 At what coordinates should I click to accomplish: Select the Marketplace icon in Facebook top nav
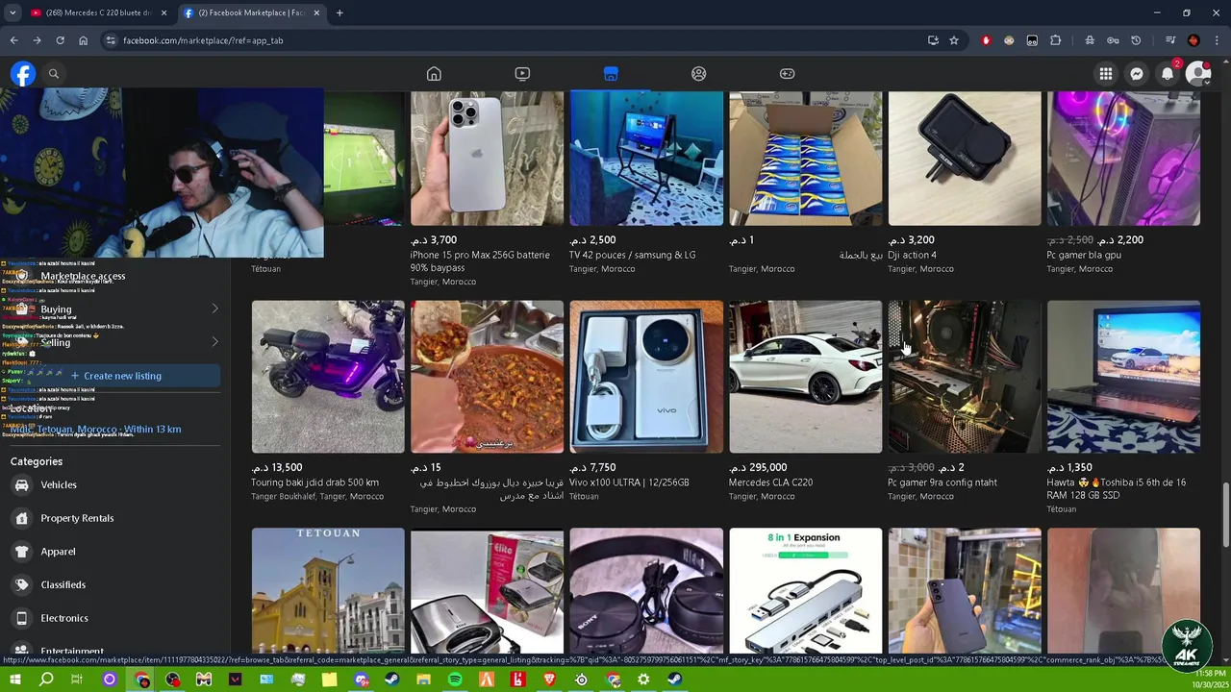[x=611, y=74]
